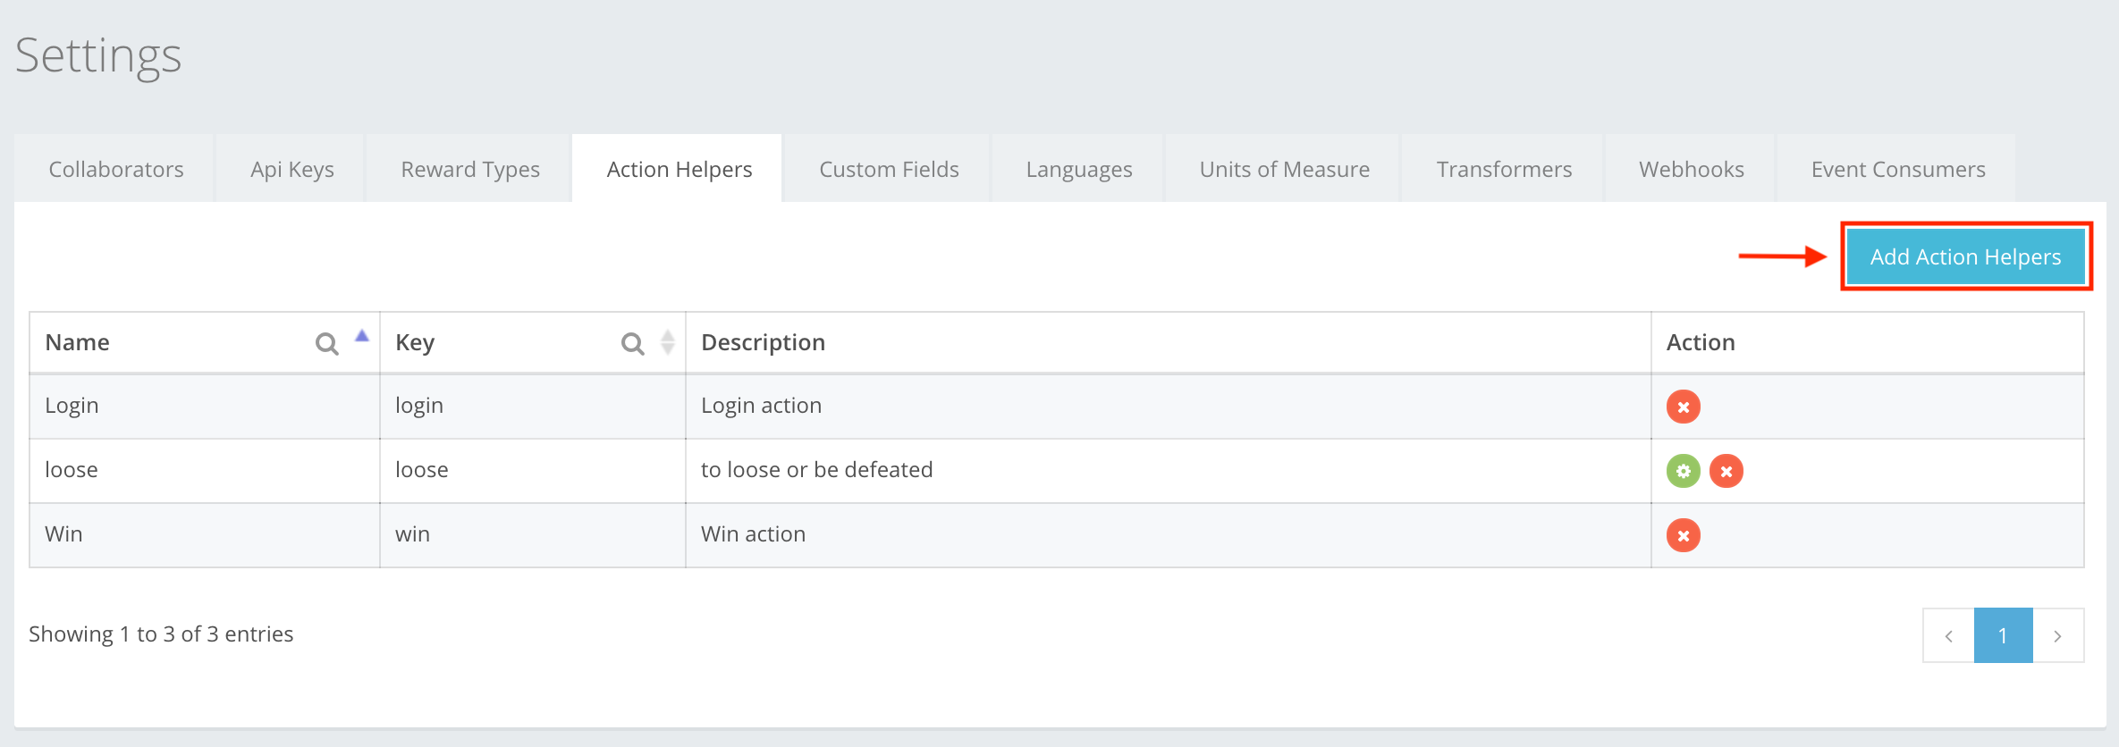The height and width of the screenshot is (747, 2119).
Task: Open search in the Key column
Action: click(x=632, y=343)
